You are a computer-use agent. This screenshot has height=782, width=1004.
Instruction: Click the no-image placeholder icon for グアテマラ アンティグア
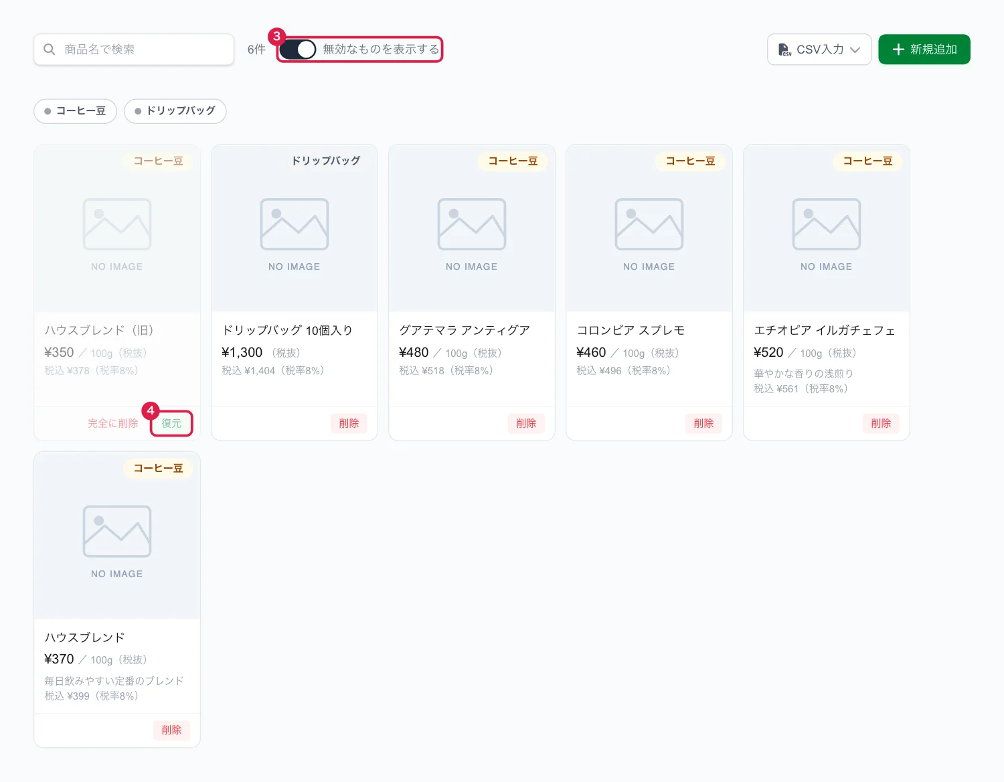(472, 224)
